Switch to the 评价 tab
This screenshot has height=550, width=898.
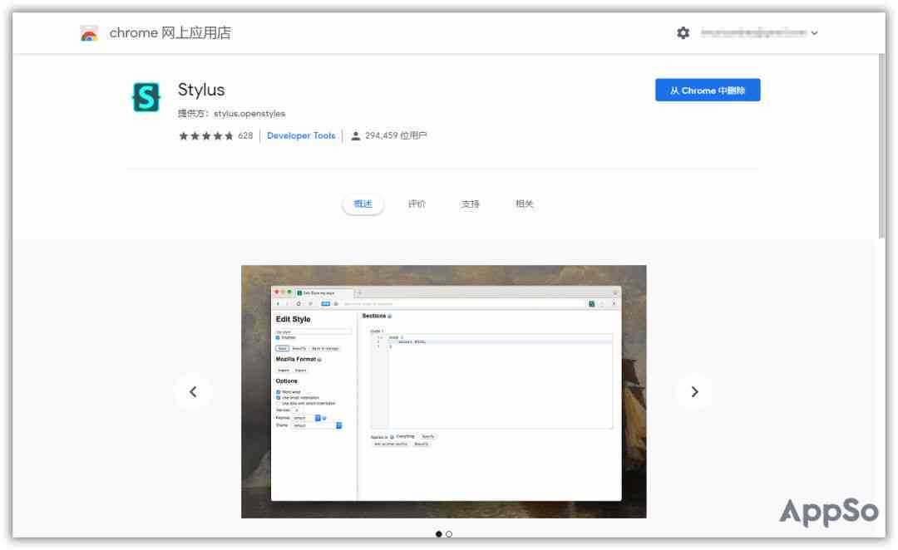pos(417,204)
